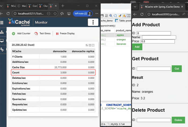Click the Test-Stress label
This screenshot has height=127, width=188.
point(45,33)
